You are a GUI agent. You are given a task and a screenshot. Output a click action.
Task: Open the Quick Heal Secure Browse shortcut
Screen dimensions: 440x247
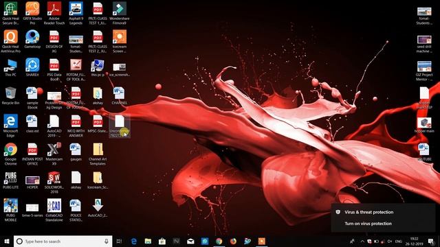pyautogui.click(x=11, y=13)
